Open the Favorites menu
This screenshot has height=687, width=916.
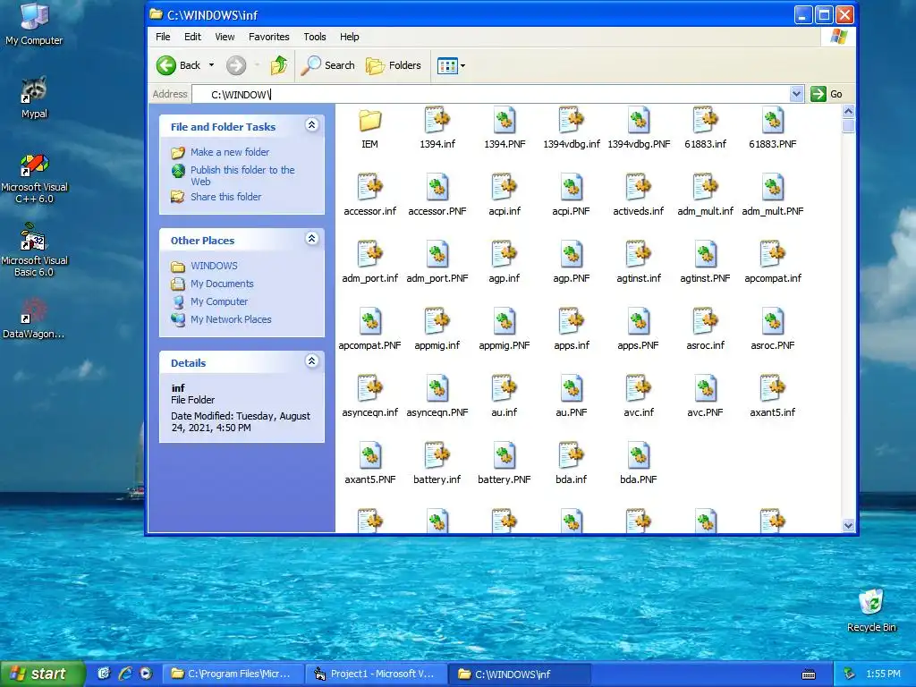[x=269, y=37]
